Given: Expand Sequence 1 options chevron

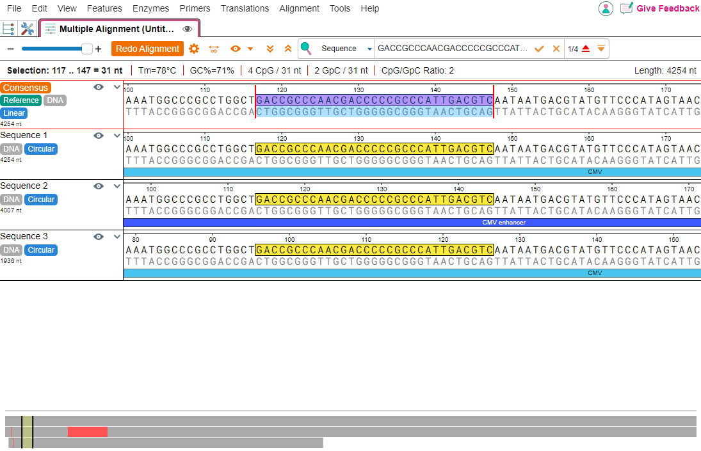Looking at the screenshot, I should [x=117, y=136].
